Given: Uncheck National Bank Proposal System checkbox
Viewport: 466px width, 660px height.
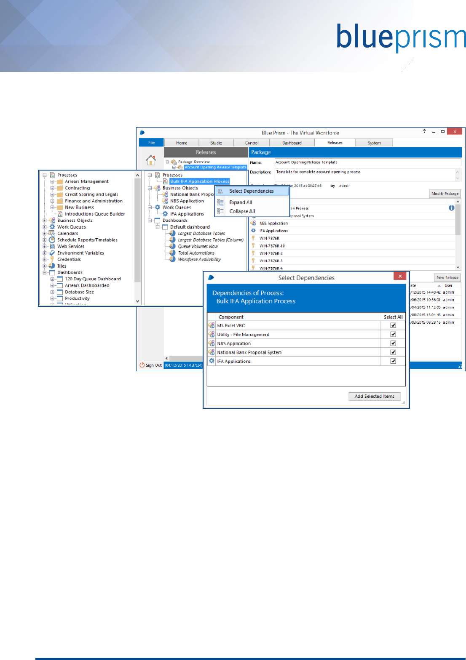Looking at the screenshot, I should click(393, 352).
